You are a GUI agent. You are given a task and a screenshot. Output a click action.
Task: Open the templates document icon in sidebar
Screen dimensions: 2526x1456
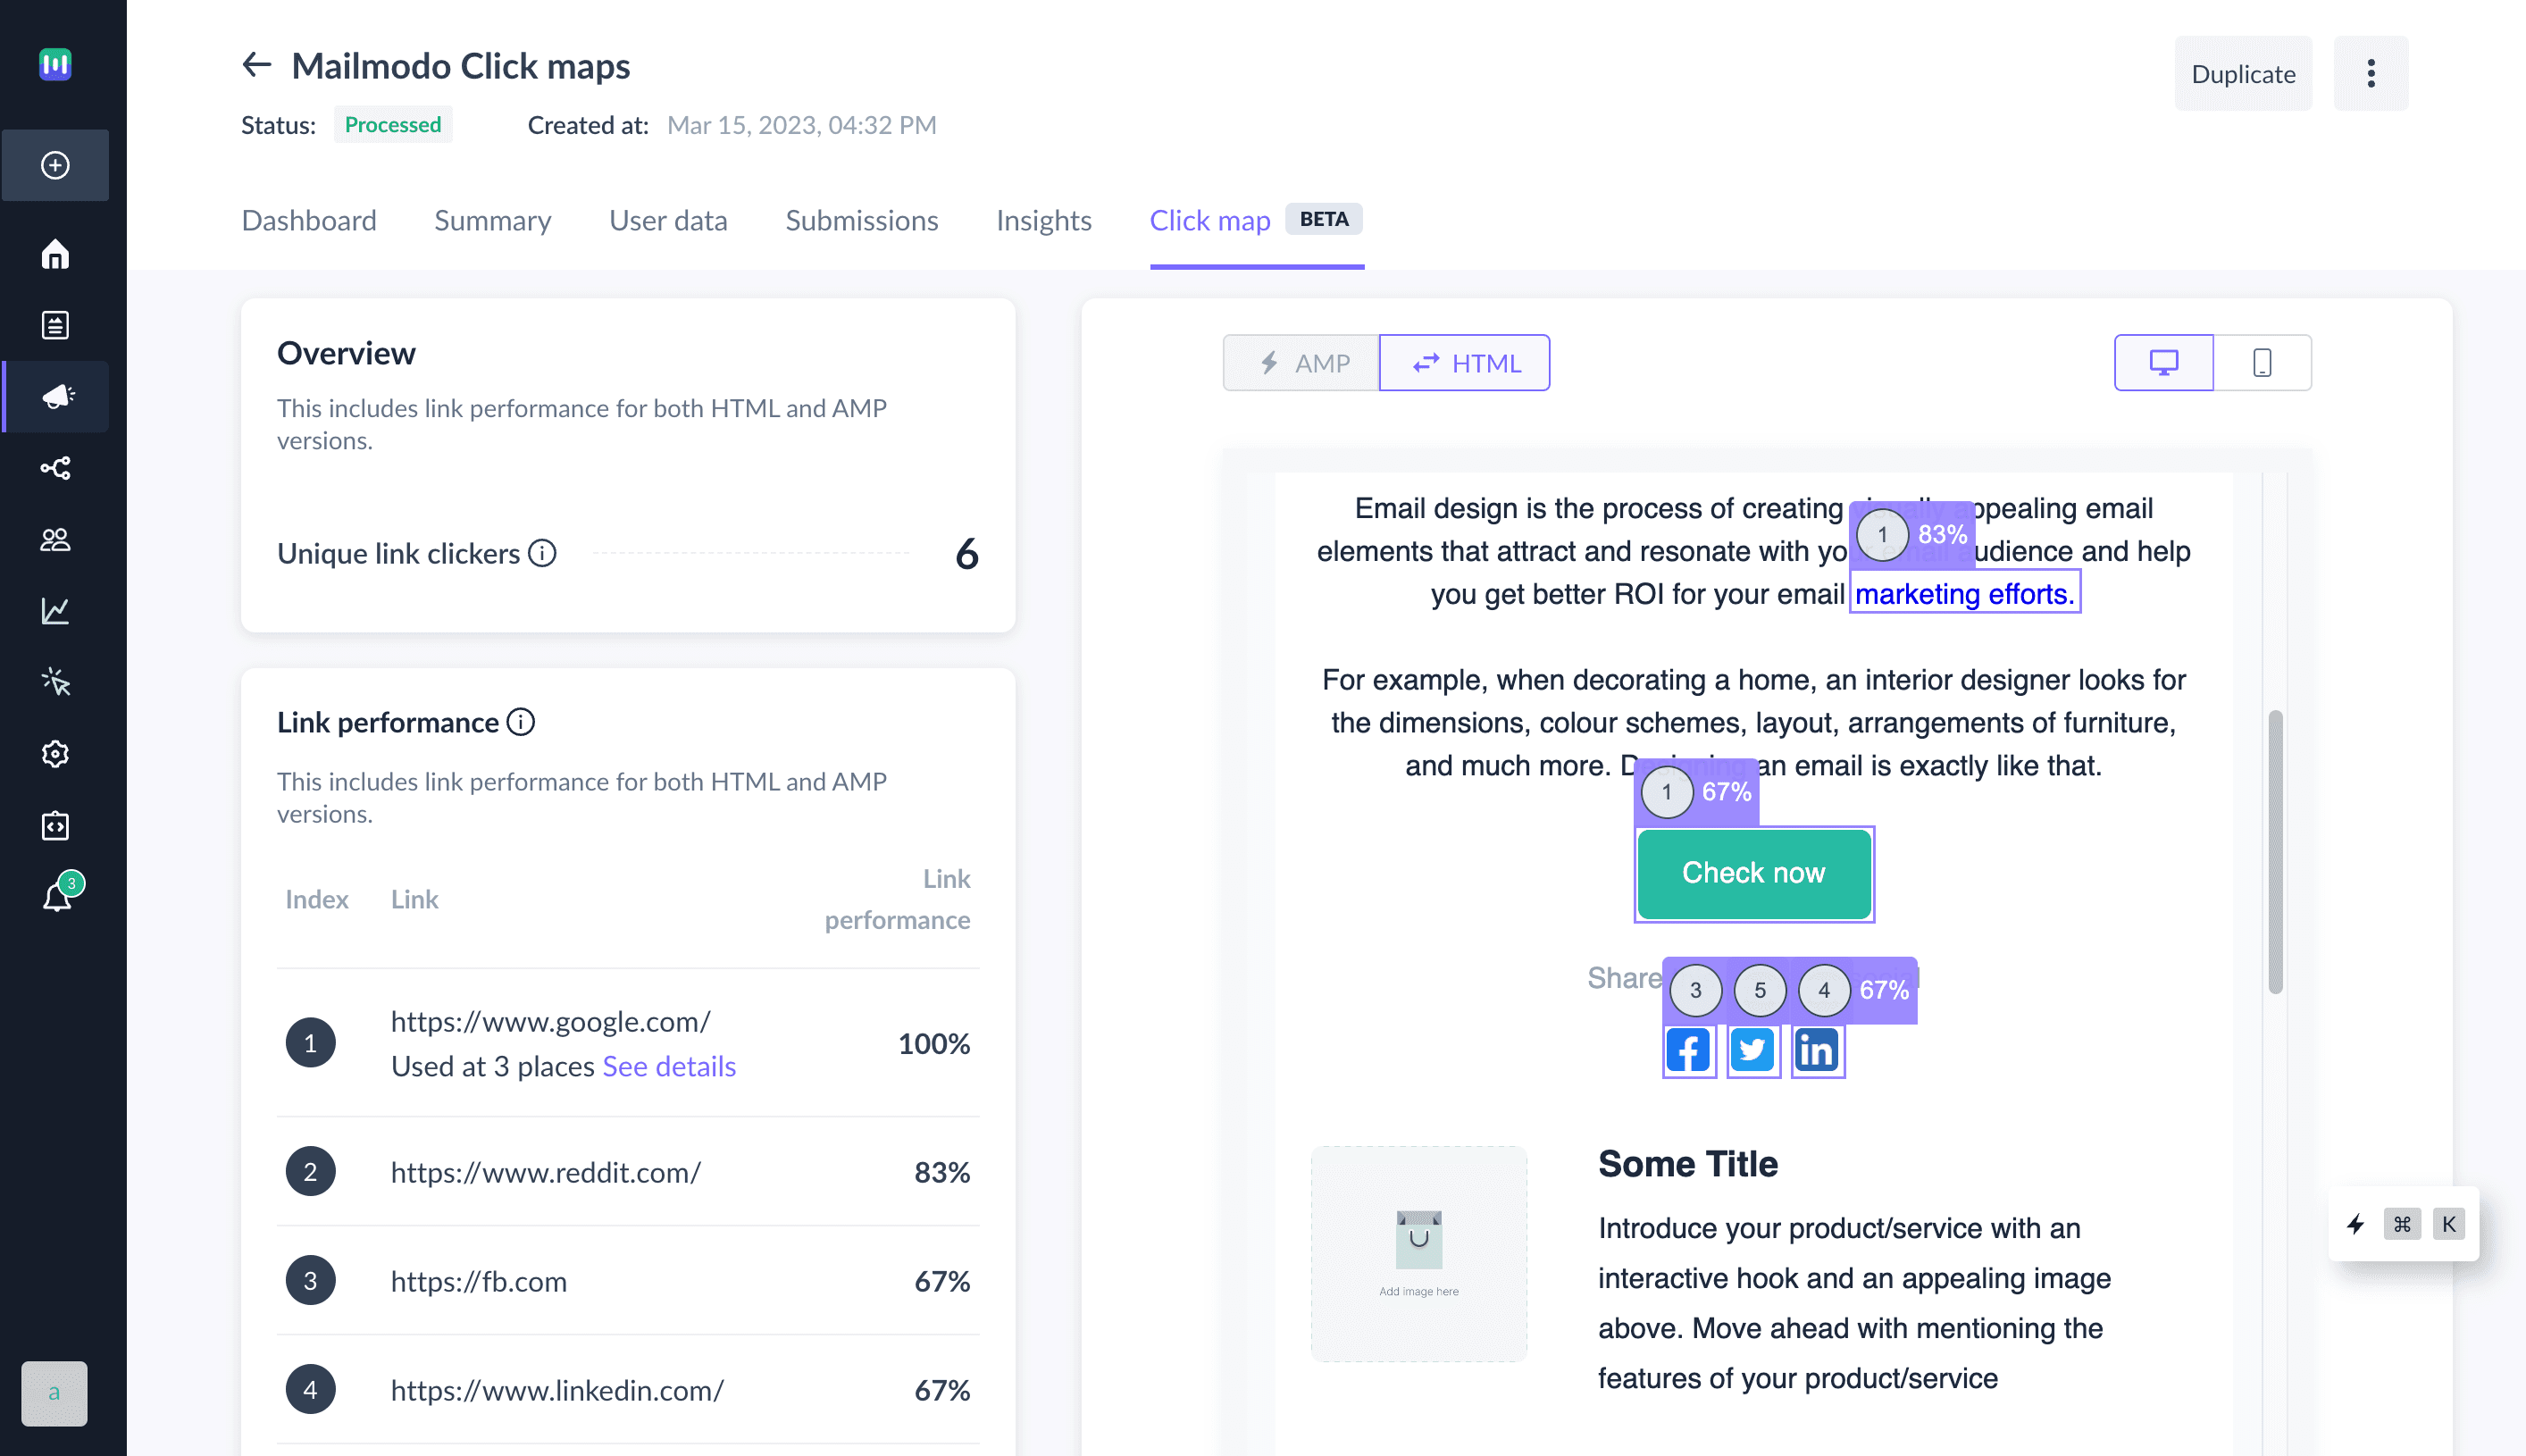(x=55, y=324)
